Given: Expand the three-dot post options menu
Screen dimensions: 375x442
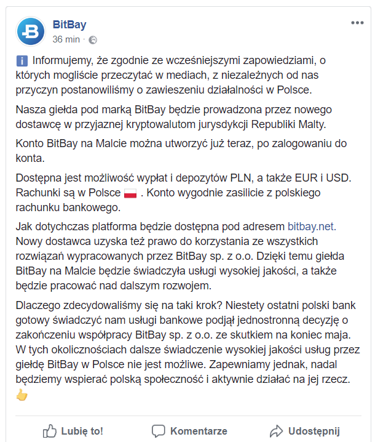Looking at the screenshot, I should (357, 23).
